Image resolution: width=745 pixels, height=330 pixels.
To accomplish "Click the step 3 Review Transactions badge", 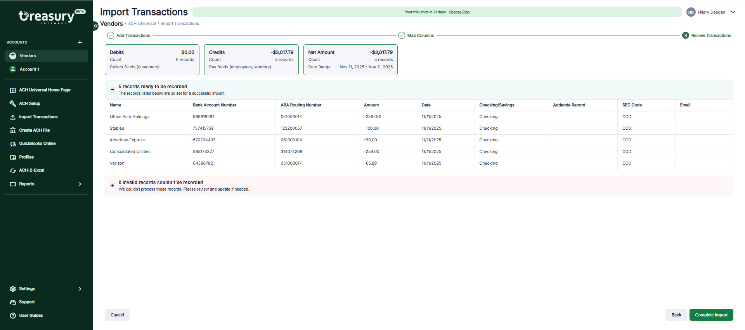I will [686, 35].
